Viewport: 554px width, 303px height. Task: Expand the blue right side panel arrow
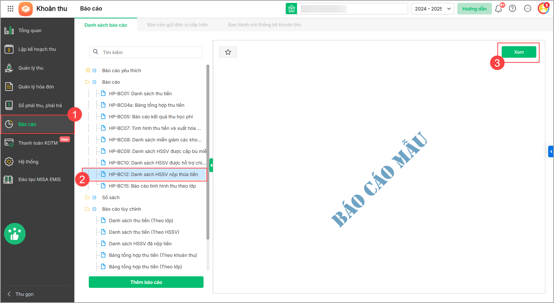[551, 151]
